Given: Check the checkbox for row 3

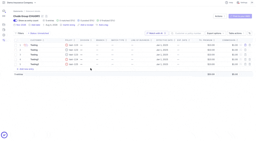Looking at the screenshot, I should click(16, 55).
